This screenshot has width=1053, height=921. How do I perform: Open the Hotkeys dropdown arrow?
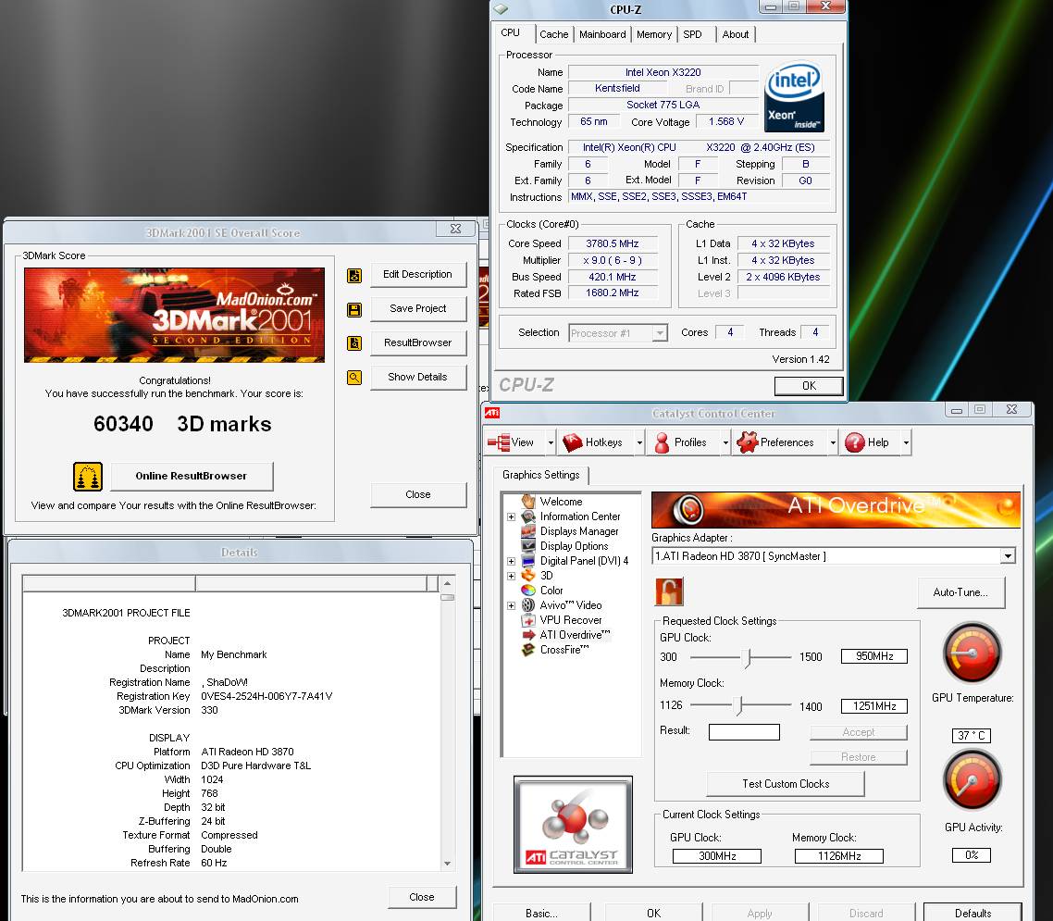(x=639, y=442)
